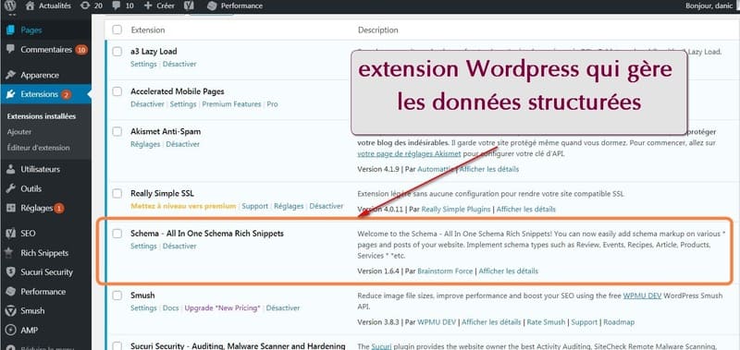Image resolution: width=740 pixels, height=350 pixels.
Task: Open Bonjour, danic account menu
Action: [x=710, y=6]
